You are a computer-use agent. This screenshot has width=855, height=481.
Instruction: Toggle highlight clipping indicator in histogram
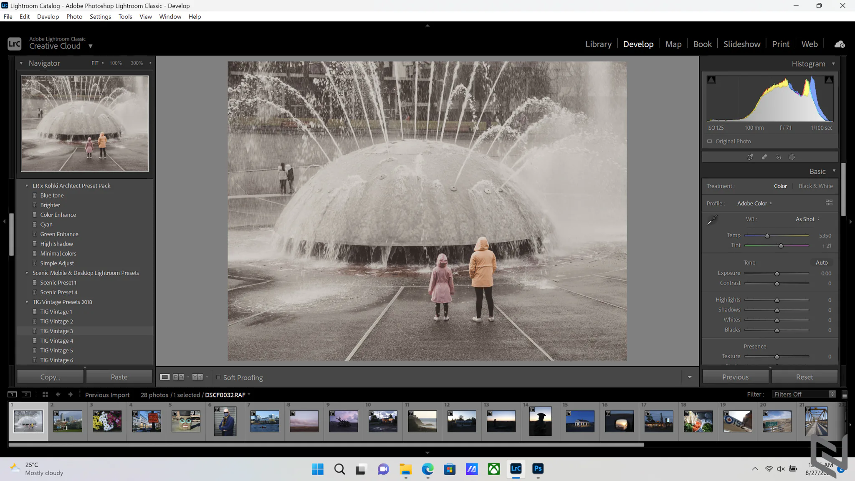tap(829, 80)
